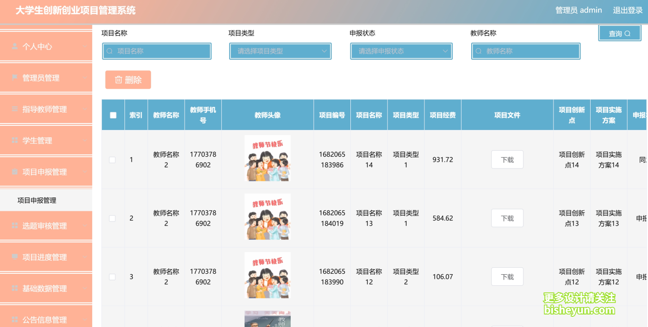
Task: Click the 删除 delete button
Action: coord(128,80)
